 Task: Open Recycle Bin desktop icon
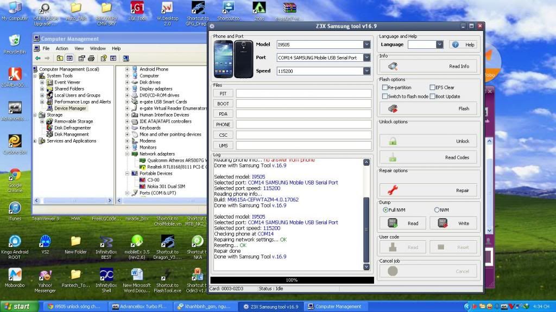pos(15,44)
